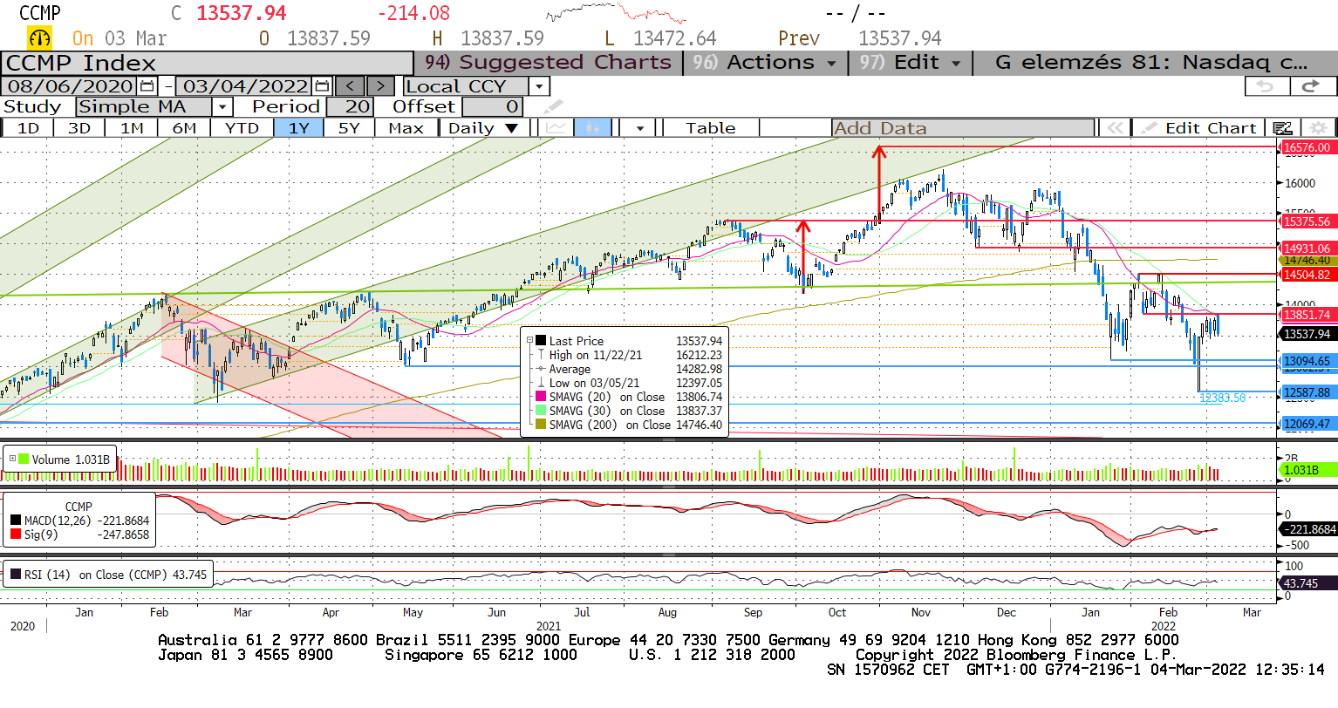Click the Offset field showing 0
The image size is (1338, 708).
(492, 106)
